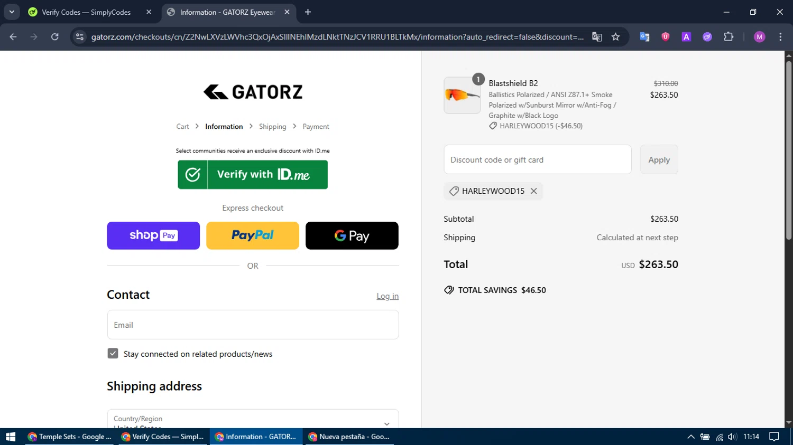793x445 pixels.
Task: Open a new browser tab
Action: tap(308, 12)
